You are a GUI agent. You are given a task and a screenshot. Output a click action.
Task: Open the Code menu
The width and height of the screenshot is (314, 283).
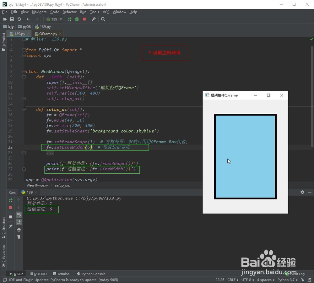(55, 12)
